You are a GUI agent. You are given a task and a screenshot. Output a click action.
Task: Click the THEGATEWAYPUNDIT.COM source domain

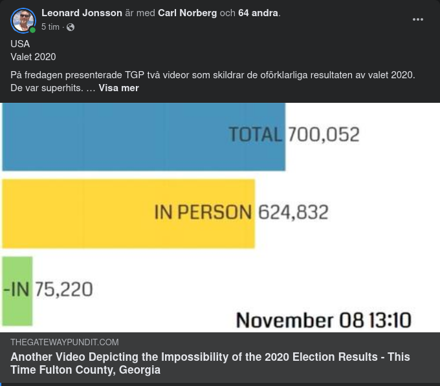tap(65, 342)
